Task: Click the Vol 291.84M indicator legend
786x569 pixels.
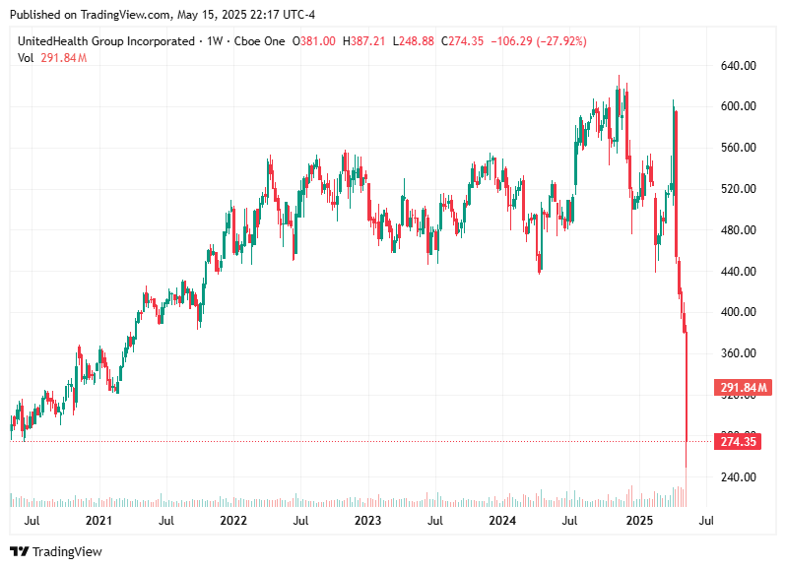Action: [52, 58]
